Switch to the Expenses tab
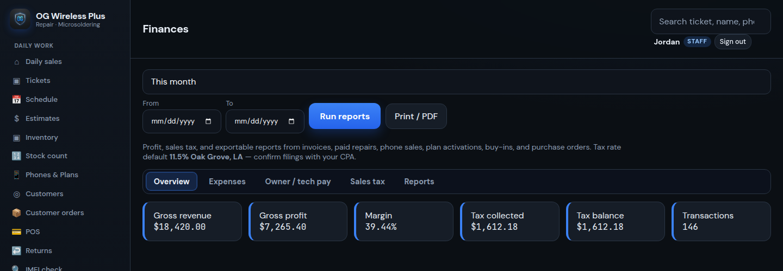The width and height of the screenshot is (783, 271). click(227, 182)
